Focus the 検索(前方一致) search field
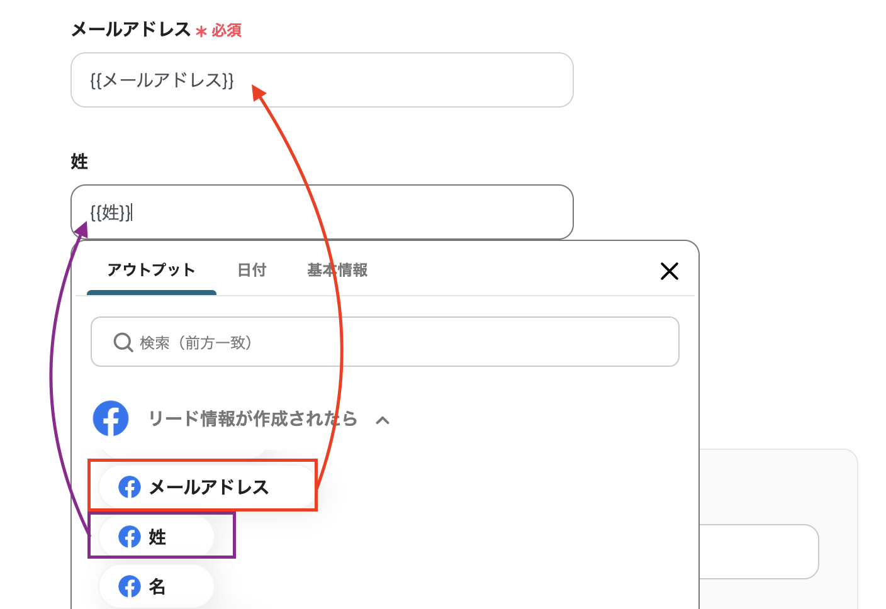This screenshot has height=609, width=886. click(403, 342)
